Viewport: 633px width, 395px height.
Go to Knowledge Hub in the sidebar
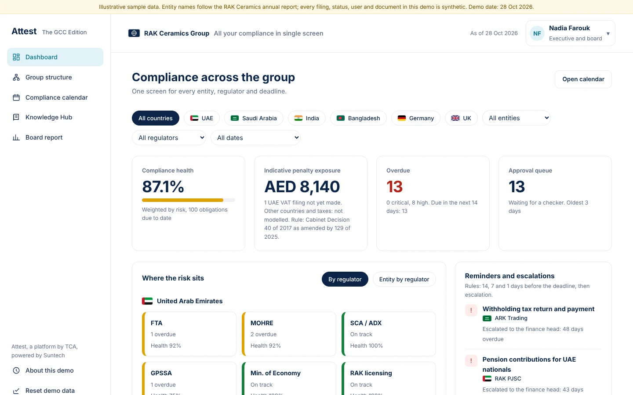(55, 117)
